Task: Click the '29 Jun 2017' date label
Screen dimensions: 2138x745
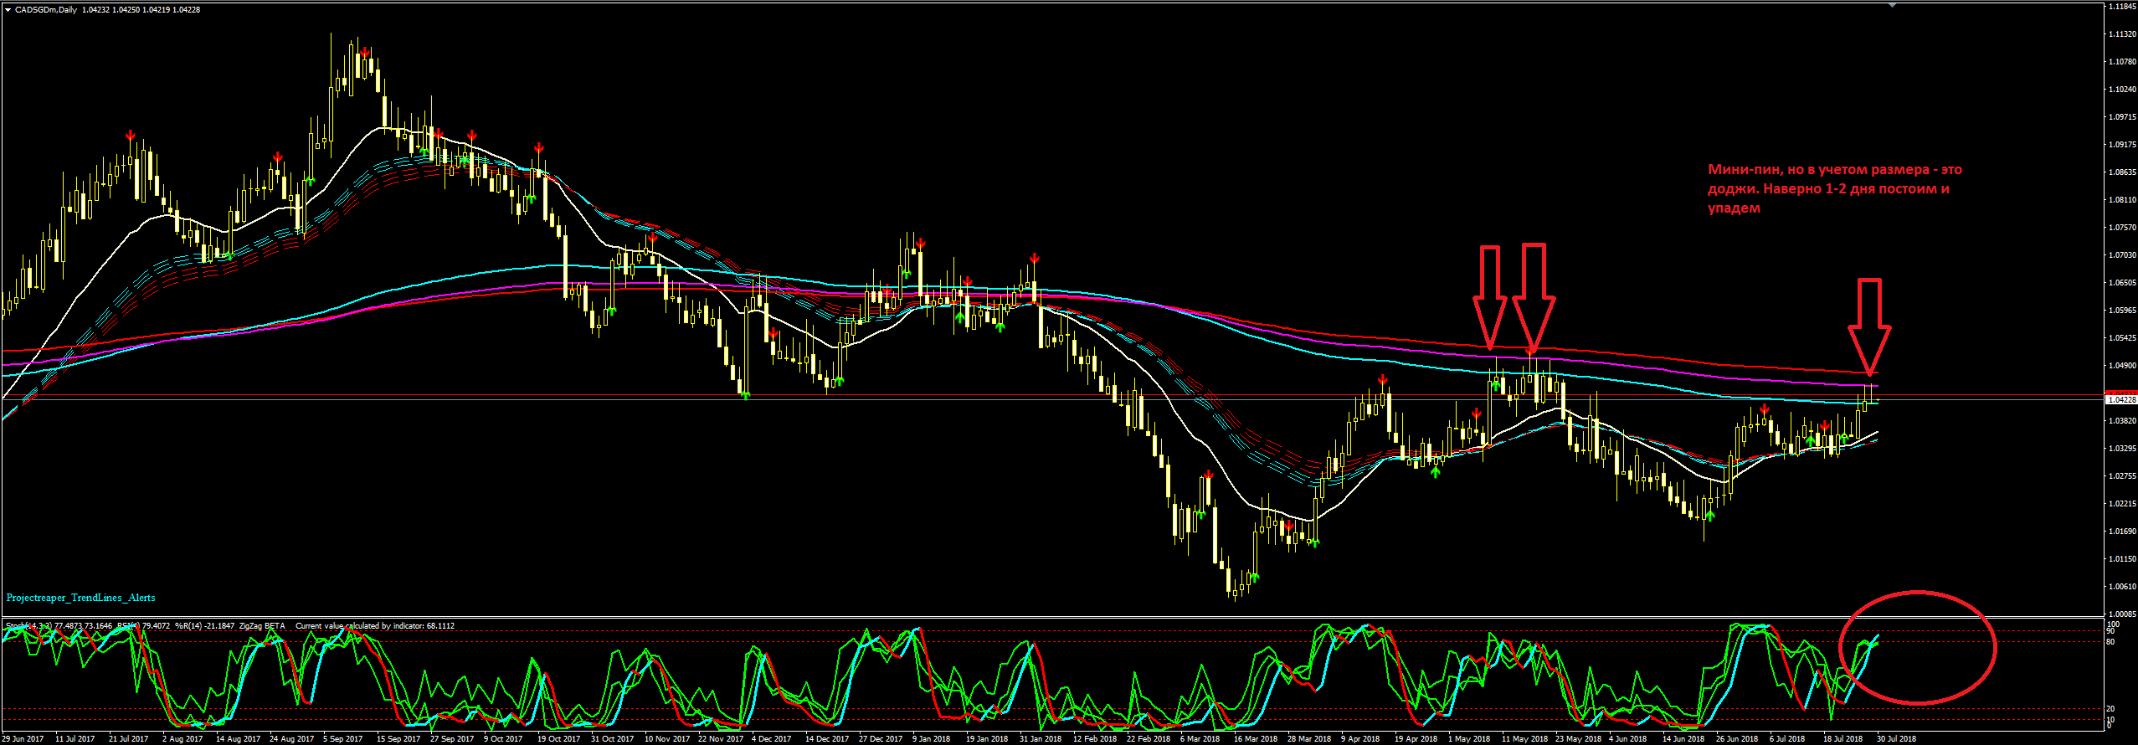Action: pyautogui.click(x=23, y=739)
